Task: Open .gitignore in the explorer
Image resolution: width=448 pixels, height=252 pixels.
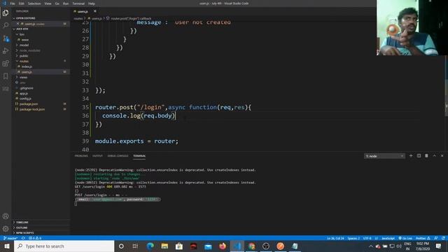Action: coord(41,88)
